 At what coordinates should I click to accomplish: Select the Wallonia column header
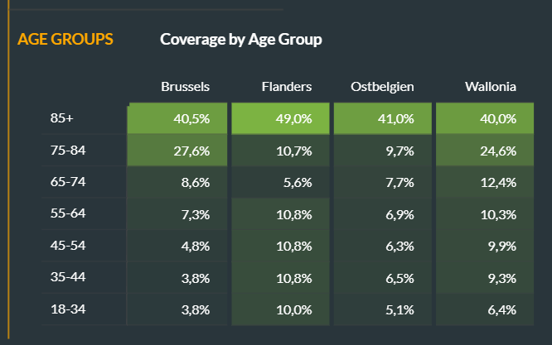pos(491,86)
